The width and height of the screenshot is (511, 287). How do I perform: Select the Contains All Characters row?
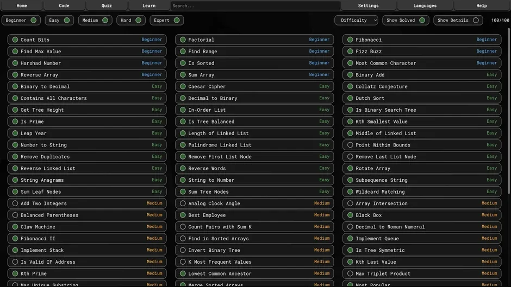87,98
